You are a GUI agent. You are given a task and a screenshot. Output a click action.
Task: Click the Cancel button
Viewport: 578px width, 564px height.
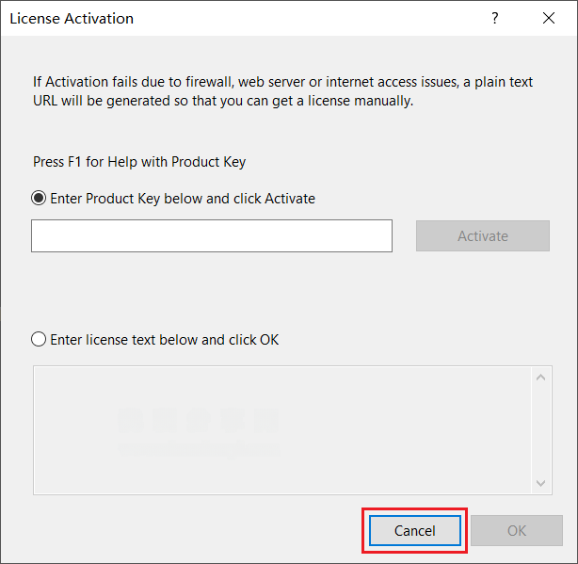click(x=415, y=531)
